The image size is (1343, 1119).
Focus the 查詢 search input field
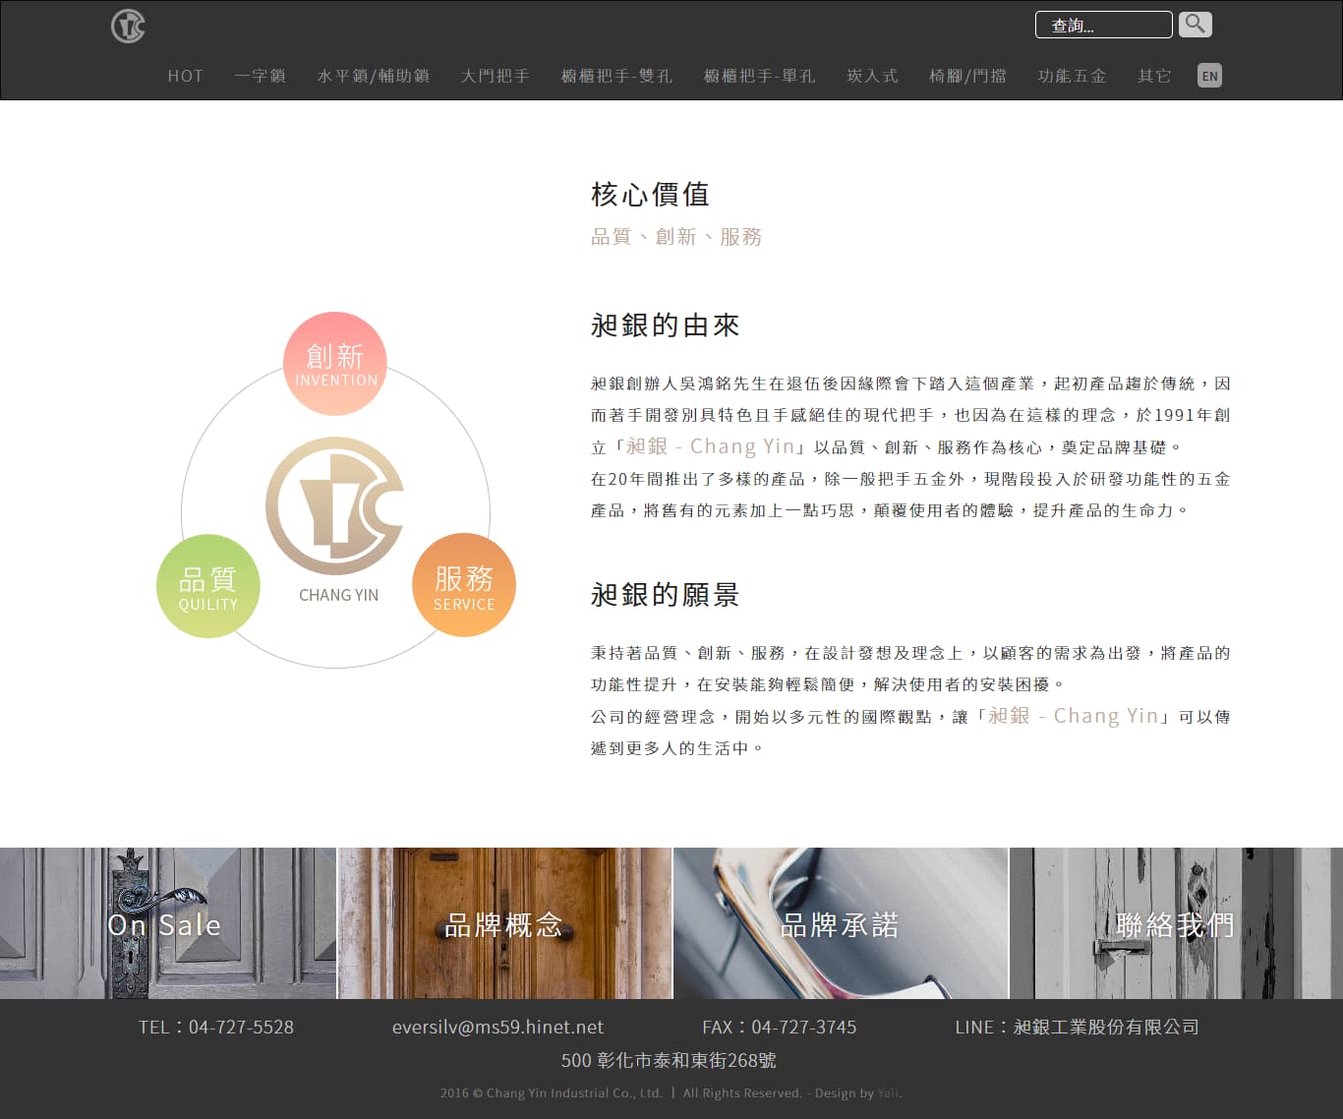tap(1103, 25)
